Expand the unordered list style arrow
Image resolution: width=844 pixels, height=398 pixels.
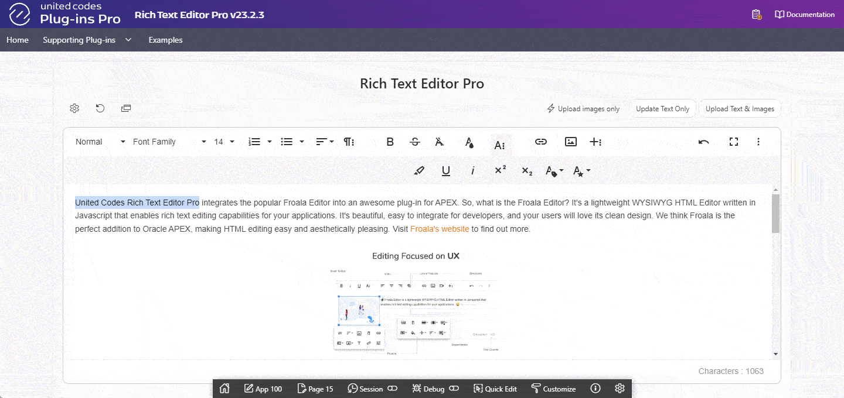[302, 142]
